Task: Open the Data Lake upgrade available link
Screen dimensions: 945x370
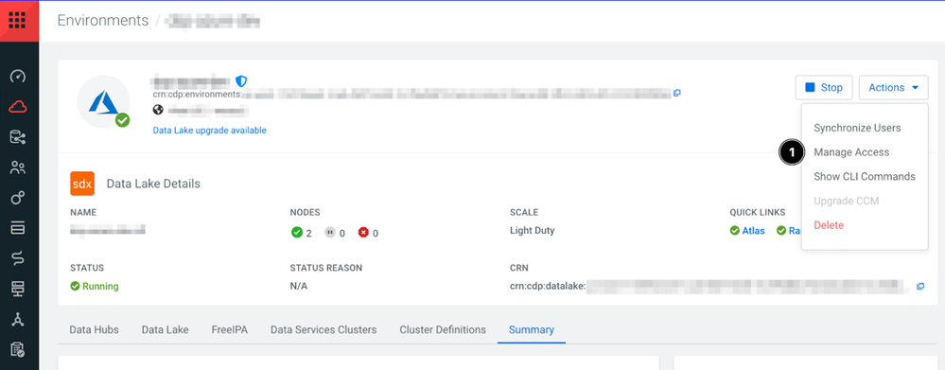Action: [210, 131]
